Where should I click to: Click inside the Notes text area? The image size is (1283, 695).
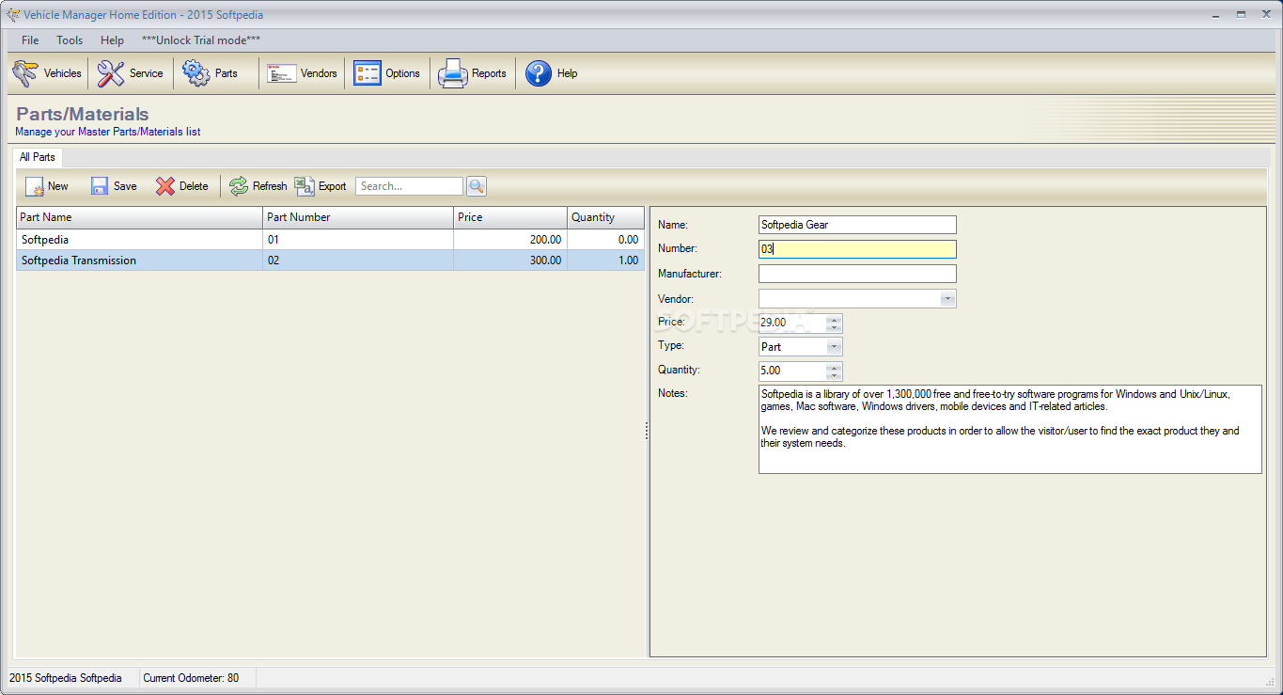point(1009,429)
